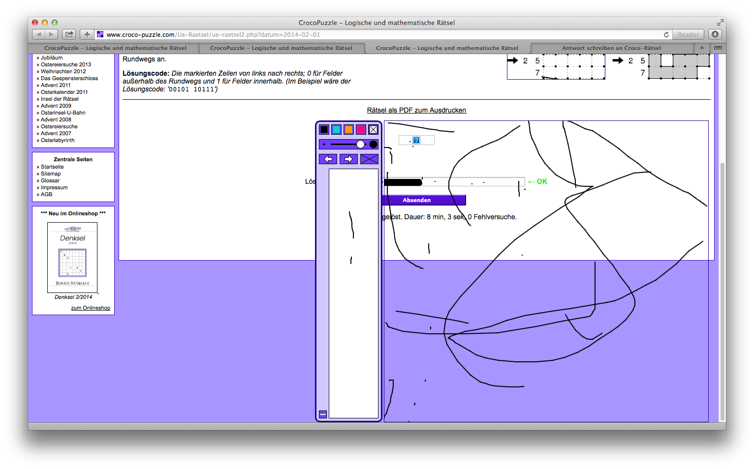This screenshot has width=754, height=469.
Task: Go to zum Onlineshop link
Action: coord(91,308)
